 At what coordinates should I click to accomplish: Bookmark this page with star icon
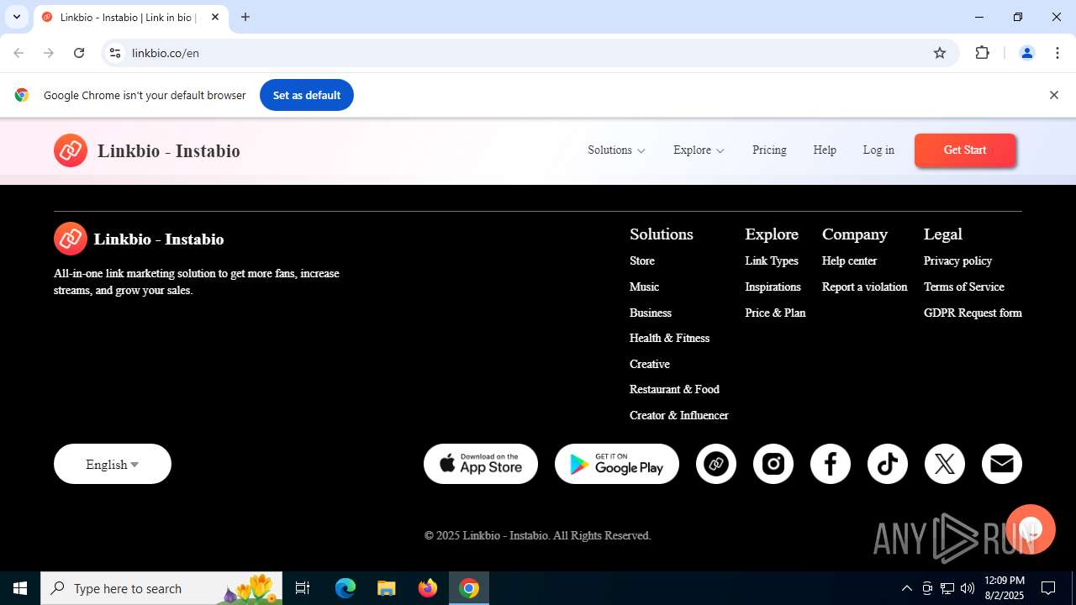(x=940, y=53)
